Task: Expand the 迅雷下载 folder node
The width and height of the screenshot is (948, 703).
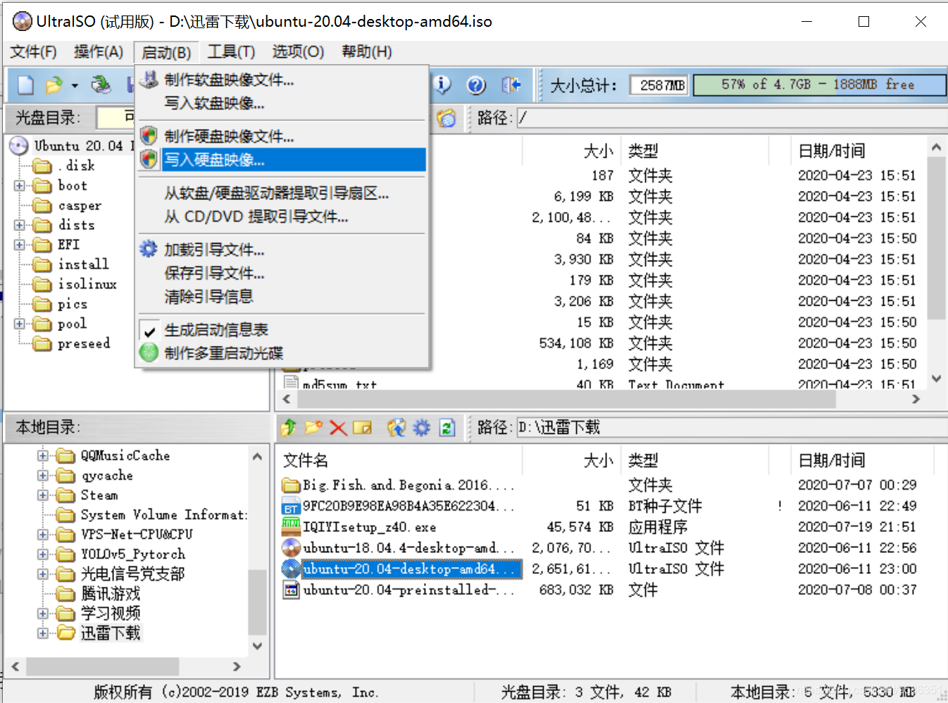Action: 43,633
